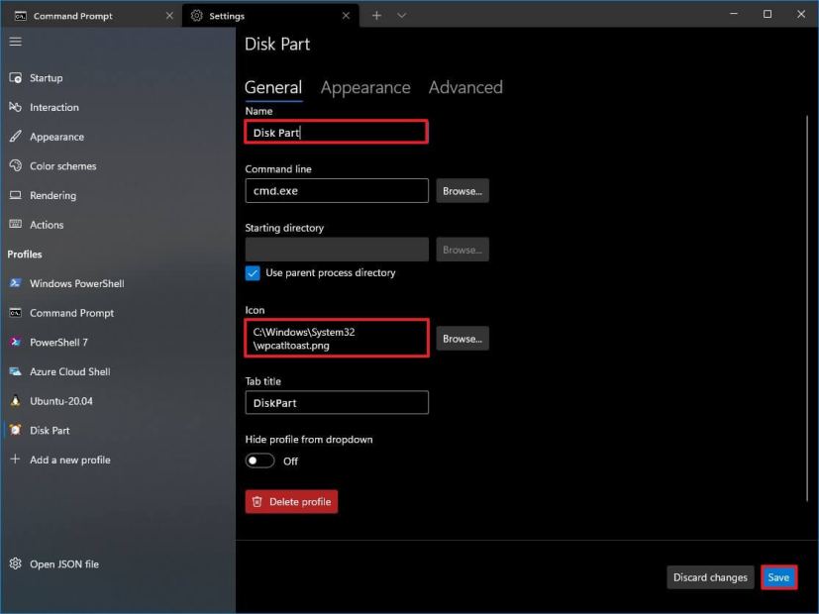Select the PowerShell 7 profile icon

pos(15,342)
